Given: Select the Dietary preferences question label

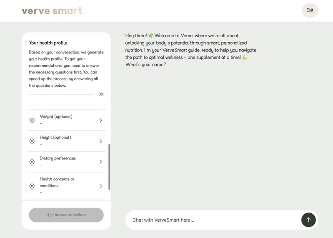Looking at the screenshot, I should click(x=58, y=158).
